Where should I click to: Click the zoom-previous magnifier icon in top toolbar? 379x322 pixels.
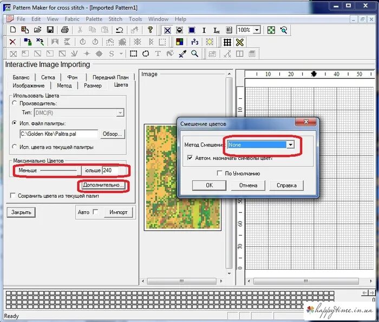coord(284,30)
